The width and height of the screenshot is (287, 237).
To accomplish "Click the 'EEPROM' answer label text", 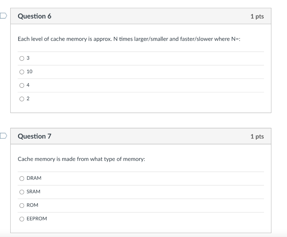I will tap(37, 218).
